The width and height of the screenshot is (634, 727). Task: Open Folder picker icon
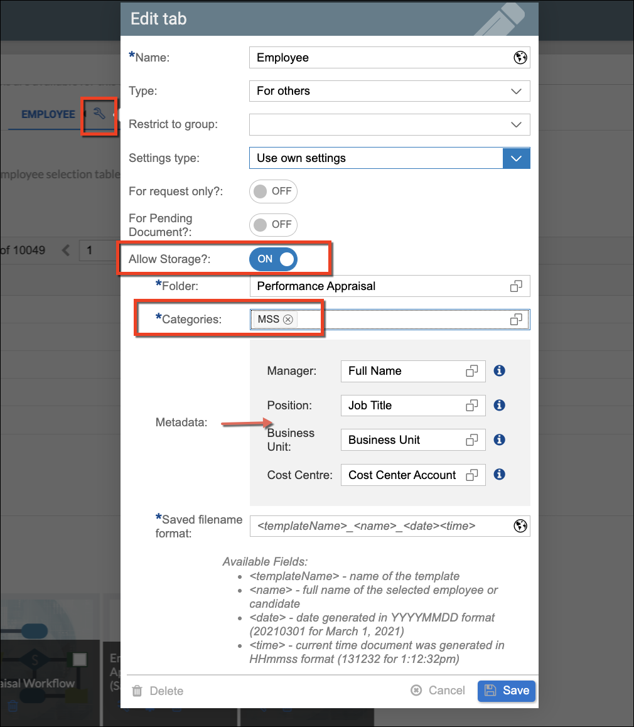pyautogui.click(x=516, y=286)
